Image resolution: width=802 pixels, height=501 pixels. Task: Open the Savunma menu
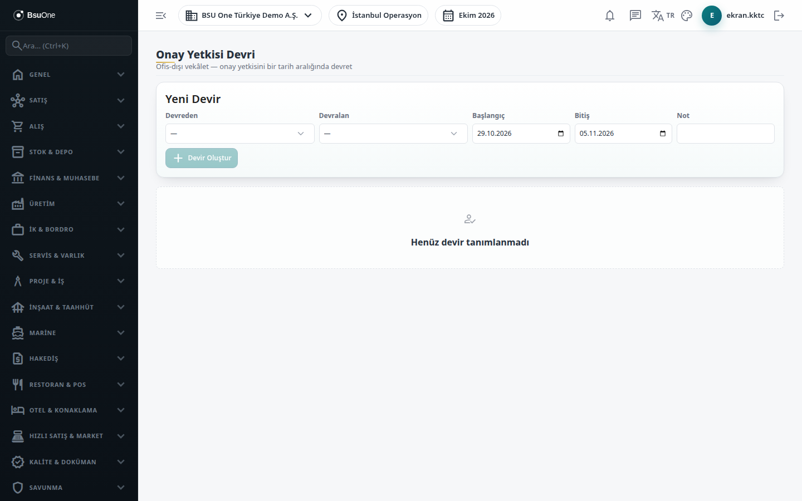(x=69, y=488)
